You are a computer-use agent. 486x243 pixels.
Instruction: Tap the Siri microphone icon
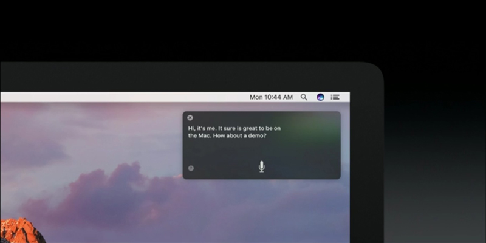click(x=262, y=166)
